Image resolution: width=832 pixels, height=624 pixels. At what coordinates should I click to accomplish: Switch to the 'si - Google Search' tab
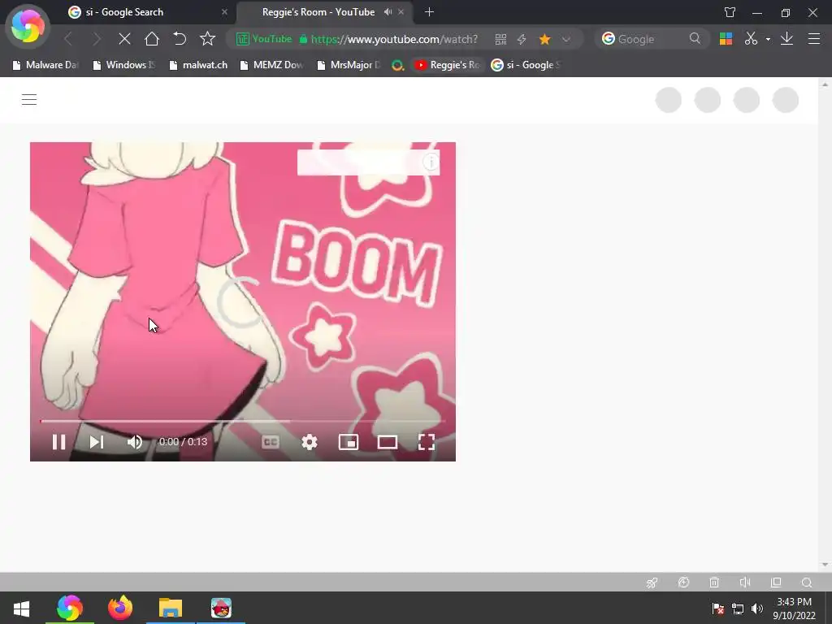(146, 11)
